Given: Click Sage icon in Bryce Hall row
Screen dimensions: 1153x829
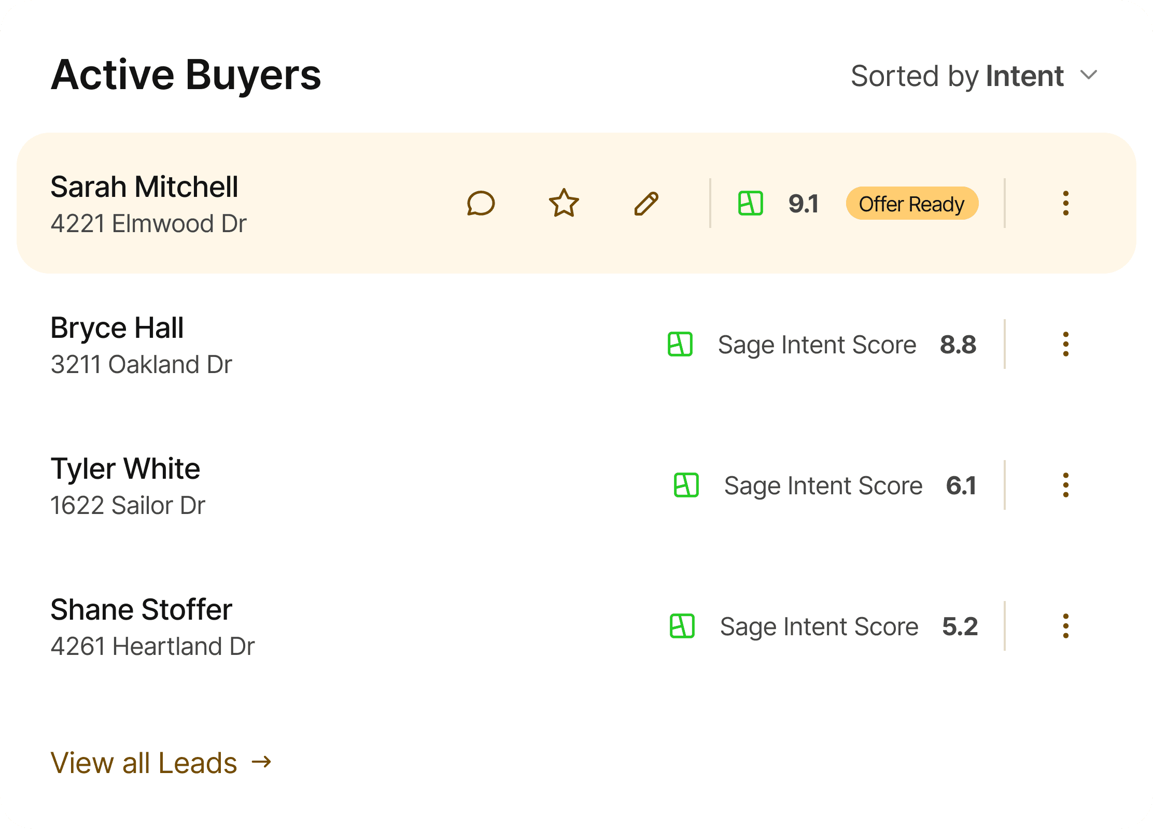Looking at the screenshot, I should 680,344.
